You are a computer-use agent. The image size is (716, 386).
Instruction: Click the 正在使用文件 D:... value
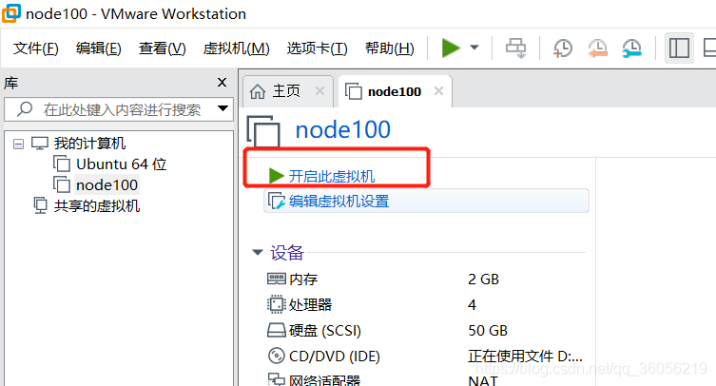525,356
